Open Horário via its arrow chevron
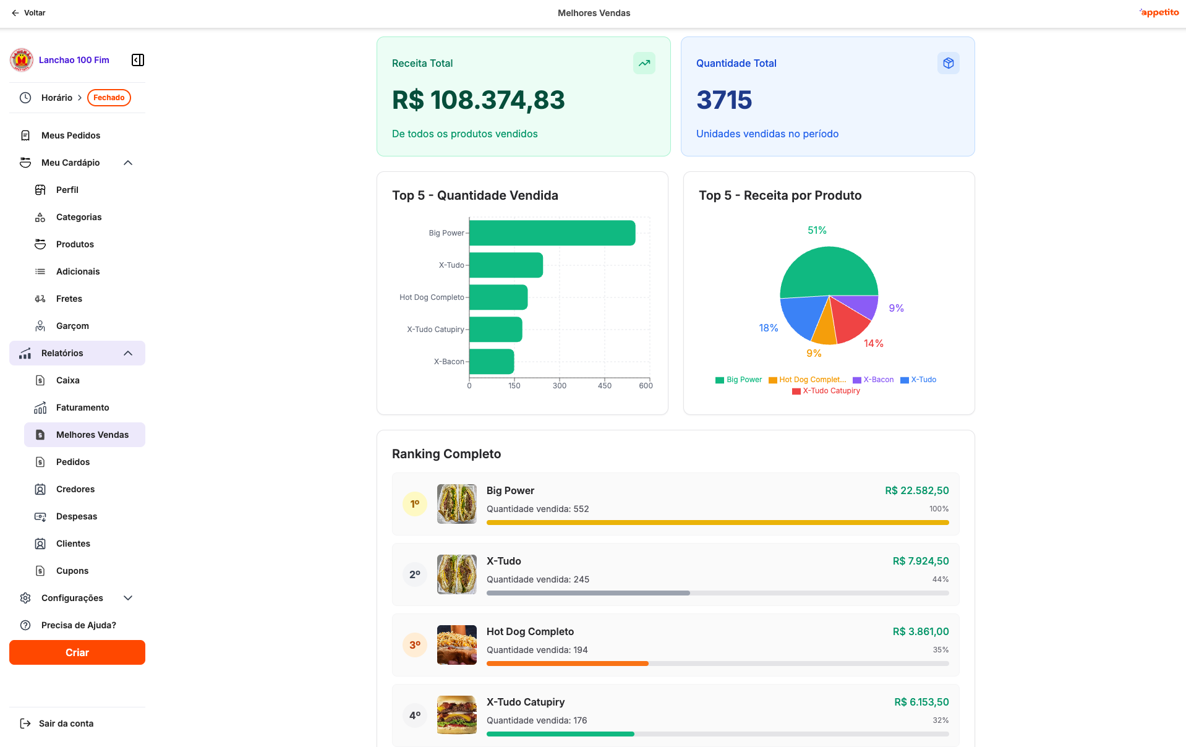The width and height of the screenshot is (1186, 747). click(x=80, y=98)
